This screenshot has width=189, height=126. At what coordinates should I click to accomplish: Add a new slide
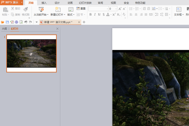(x=58, y=9)
